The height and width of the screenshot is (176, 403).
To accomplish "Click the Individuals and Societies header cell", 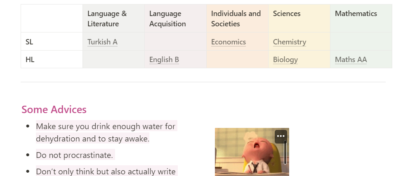I will [x=237, y=19].
